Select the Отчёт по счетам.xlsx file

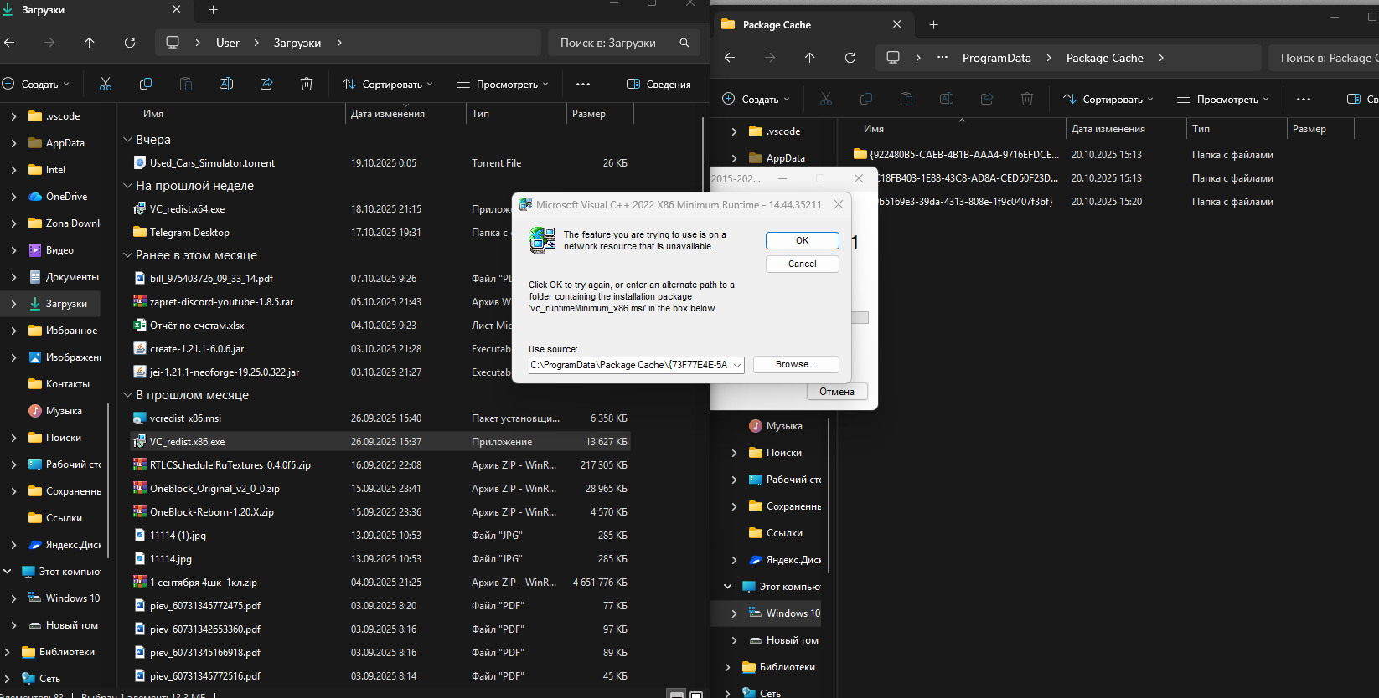coord(197,326)
